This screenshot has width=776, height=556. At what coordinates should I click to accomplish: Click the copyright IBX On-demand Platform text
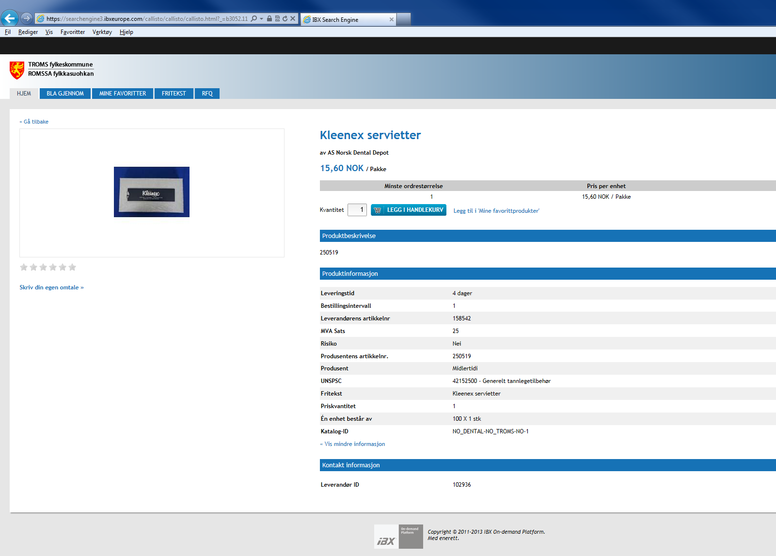[x=486, y=535]
